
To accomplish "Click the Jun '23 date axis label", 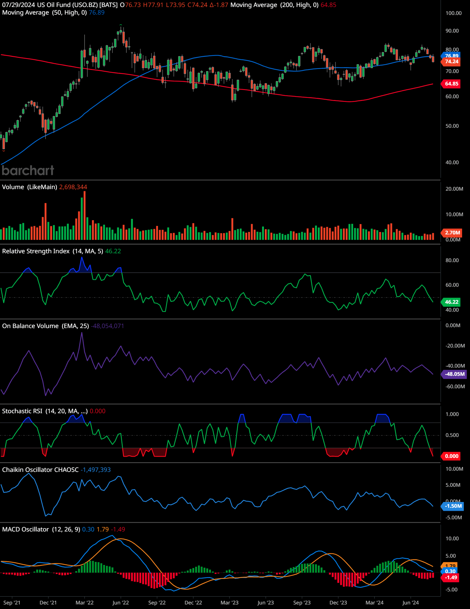I will point(265,603).
